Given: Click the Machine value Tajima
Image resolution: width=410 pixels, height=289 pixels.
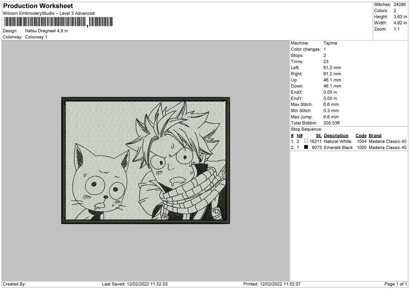Looking at the screenshot, I should (330, 43).
